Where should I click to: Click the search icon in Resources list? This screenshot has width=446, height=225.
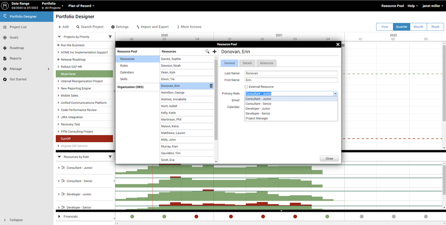point(207,52)
